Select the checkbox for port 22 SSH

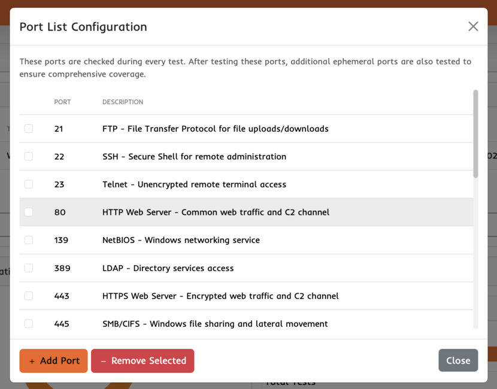pos(29,156)
